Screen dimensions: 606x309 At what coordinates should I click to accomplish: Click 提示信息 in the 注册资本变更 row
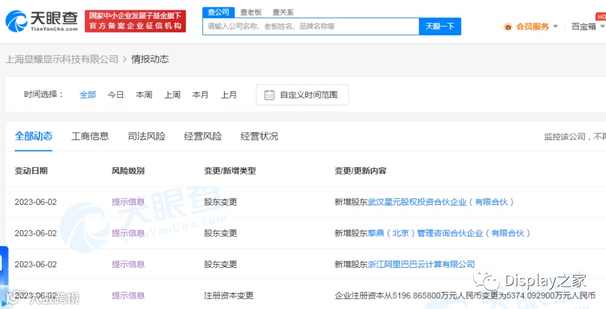point(128,296)
